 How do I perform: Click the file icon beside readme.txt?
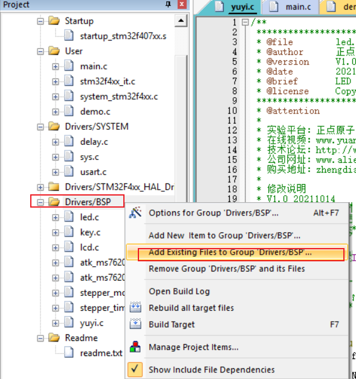[x=69, y=353]
